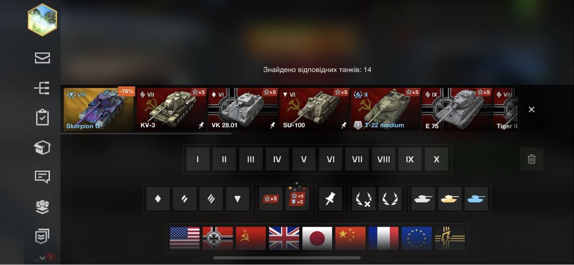This screenshot has height=265, width=574.
Task: Select the Skorpion G tank card
Action: click(99, 109)
